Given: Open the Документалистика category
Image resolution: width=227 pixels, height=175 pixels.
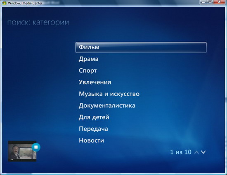Looking at the screenshot, I should [x=107, y=106].
